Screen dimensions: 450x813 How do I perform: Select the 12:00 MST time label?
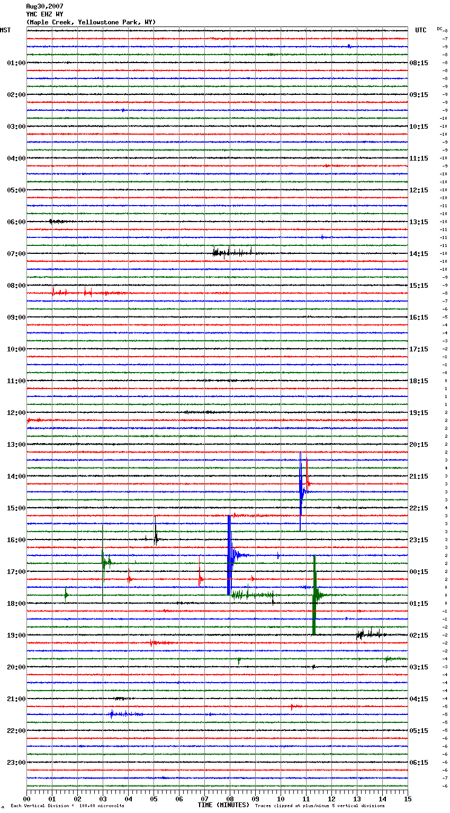[x=16, y=413]
